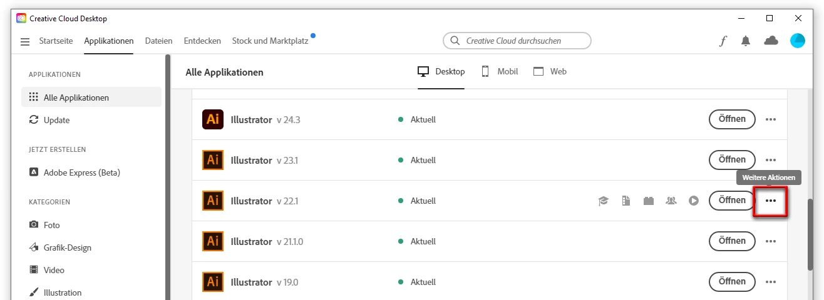Click the camera icon next to Foto
The width and height of the screenshot is (824, 300).
[34, 225]
